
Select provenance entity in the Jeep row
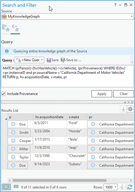pos(111,149)
